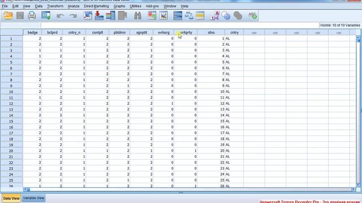Image resolution: width=362 pixels, height=203 pixels.
Task: Select the wrkorg column header
Action: coord(163,33)
